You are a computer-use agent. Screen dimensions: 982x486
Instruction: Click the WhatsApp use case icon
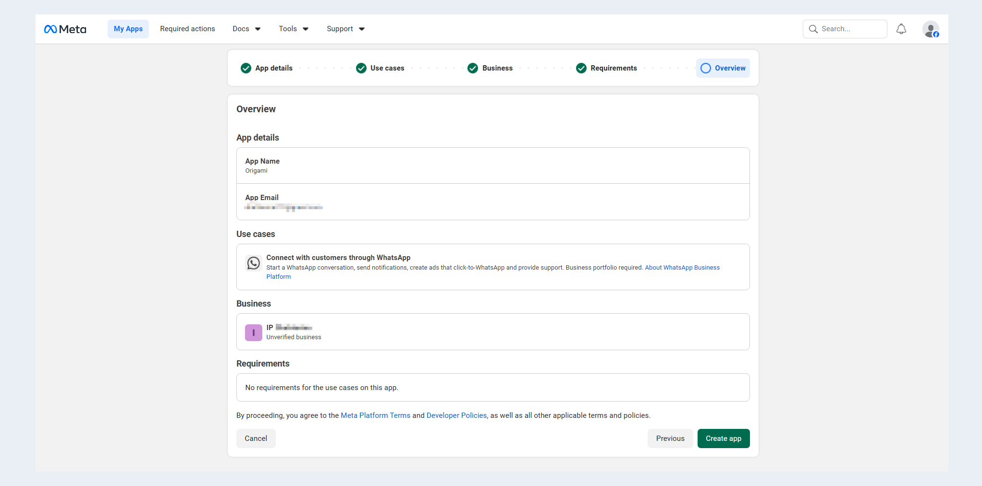254,263
